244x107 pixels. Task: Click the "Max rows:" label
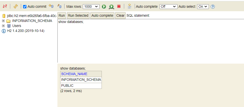(74, 6)
